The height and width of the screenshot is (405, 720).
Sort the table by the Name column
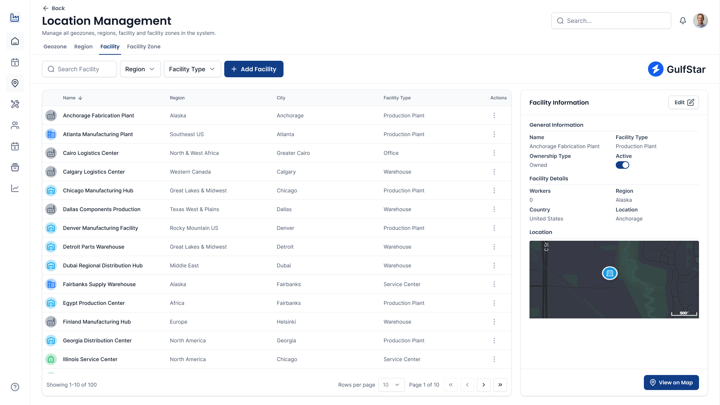point(72,98)
